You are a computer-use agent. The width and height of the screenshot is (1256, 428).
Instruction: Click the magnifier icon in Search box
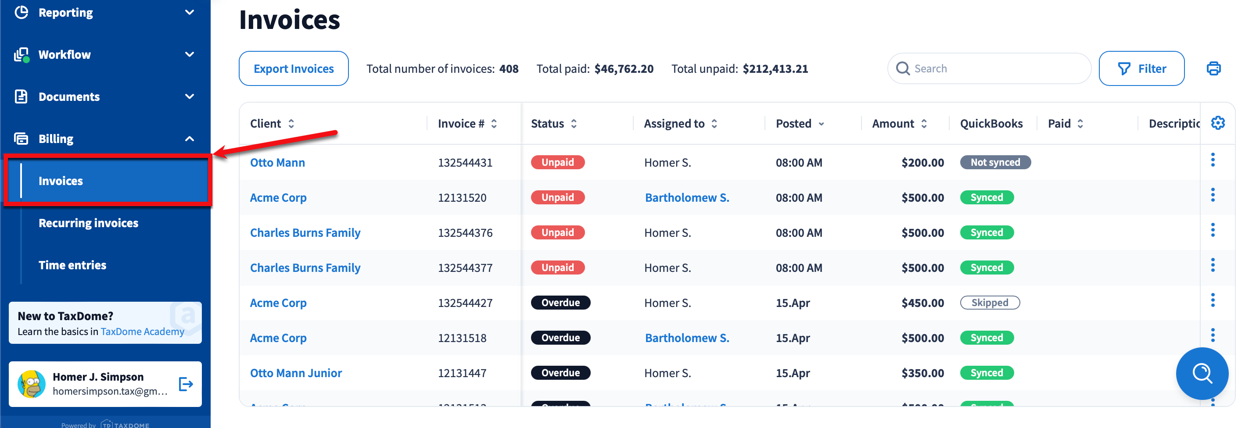click(x=903, y=69)
